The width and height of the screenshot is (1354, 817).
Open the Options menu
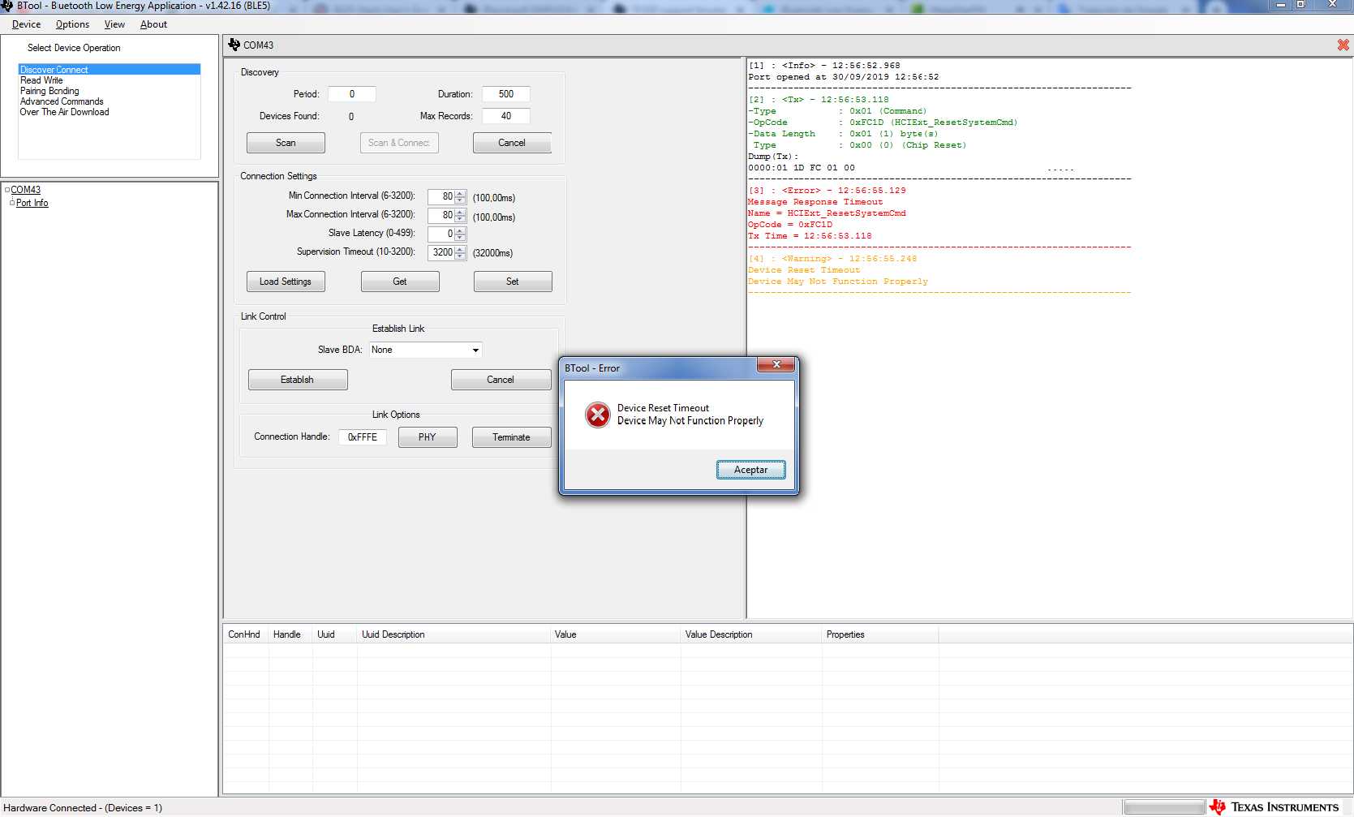point(71,24)
